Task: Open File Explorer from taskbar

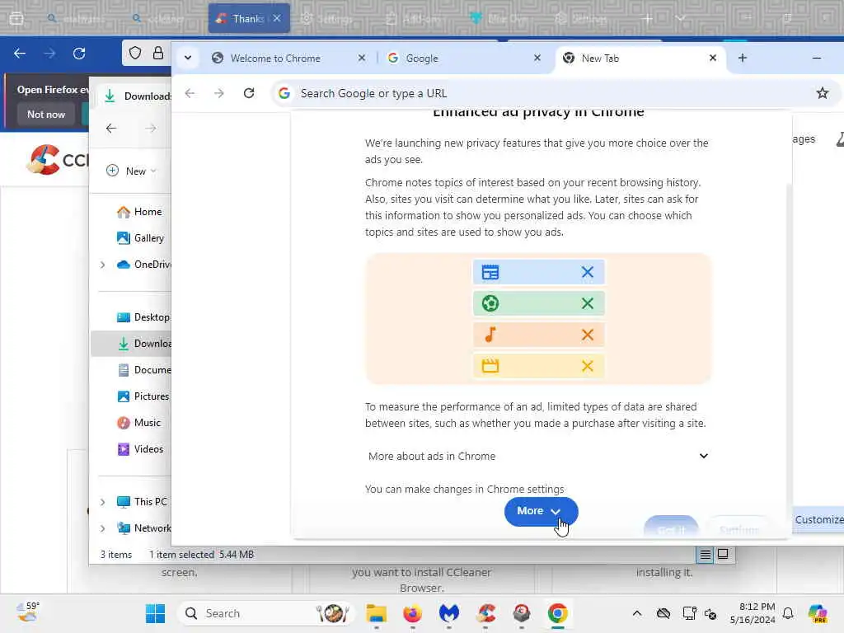Action: coord(376,613)
